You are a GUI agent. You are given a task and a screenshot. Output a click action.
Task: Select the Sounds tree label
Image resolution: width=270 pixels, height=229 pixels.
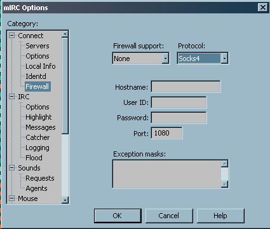click(x=29, y=168)
